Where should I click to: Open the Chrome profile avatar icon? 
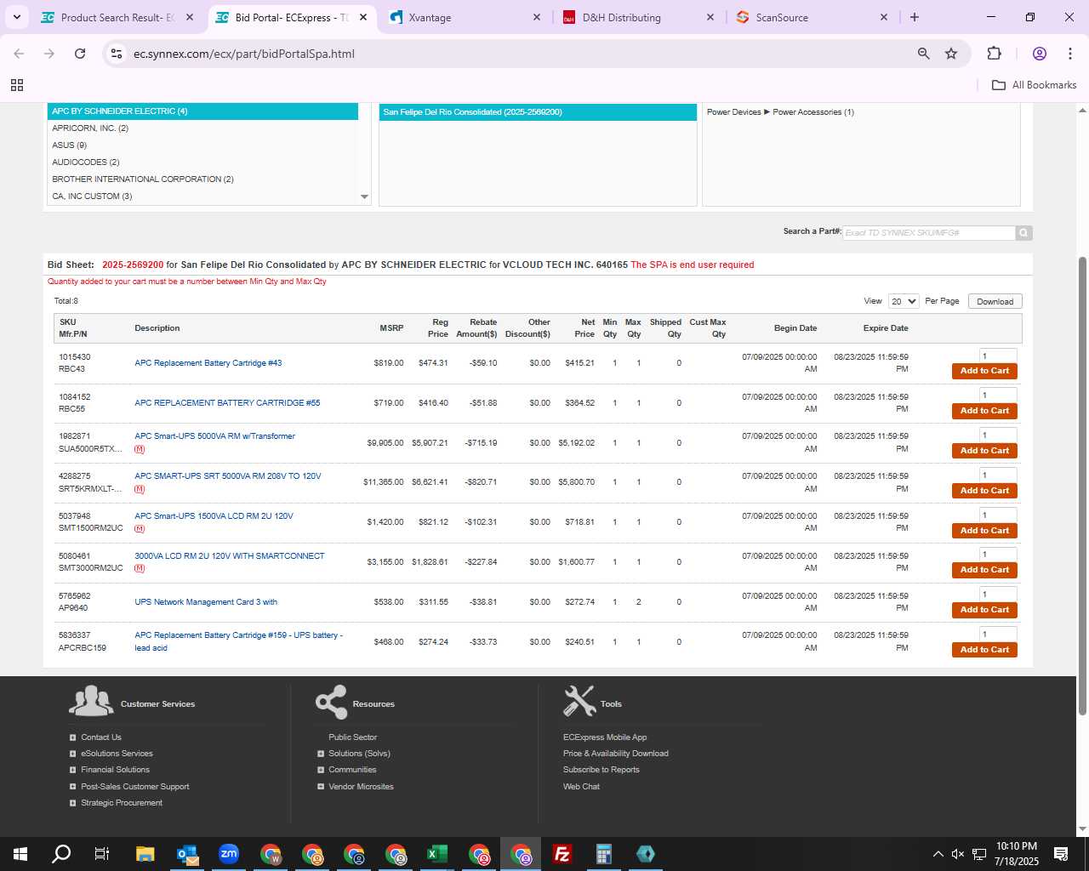click(x=1039, y=54)
